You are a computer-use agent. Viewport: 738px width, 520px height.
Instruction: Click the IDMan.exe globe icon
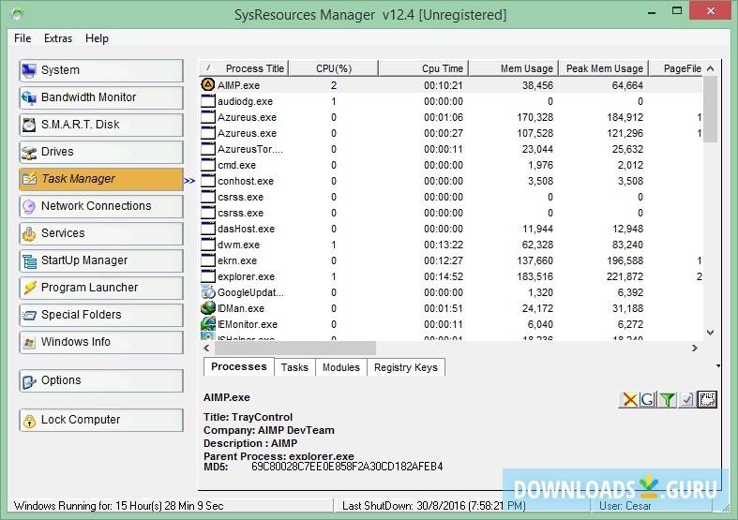(x=207, y=308)
